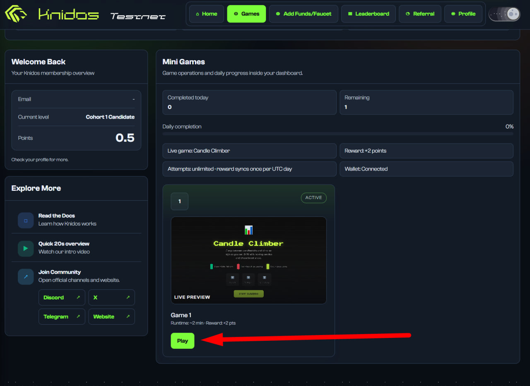This screenshot has width=530, height=386.
Task: Click the Candle Climber live preview thumbnail
Action: click(x=248, y=260)
